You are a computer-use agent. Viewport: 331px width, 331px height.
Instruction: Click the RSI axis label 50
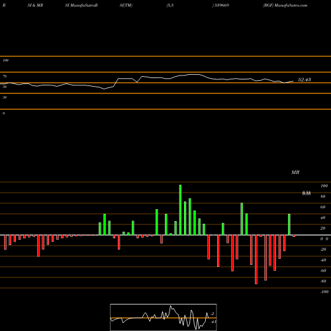[5, 87]
